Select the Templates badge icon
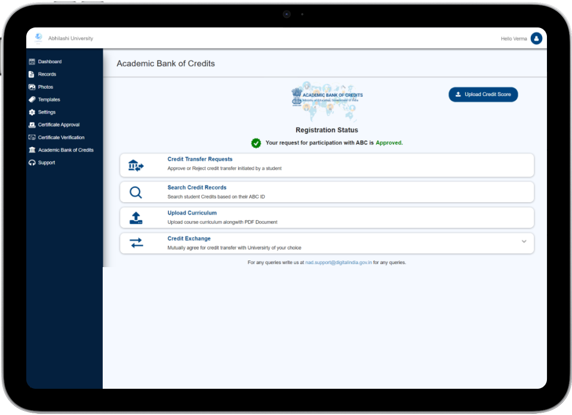Viewport: 572px width, 415px height. click(31, 99)
